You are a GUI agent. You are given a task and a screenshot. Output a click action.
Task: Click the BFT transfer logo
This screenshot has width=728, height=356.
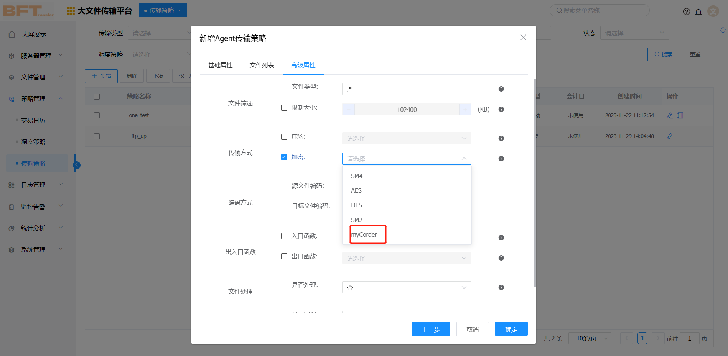[x=28, y=11]
